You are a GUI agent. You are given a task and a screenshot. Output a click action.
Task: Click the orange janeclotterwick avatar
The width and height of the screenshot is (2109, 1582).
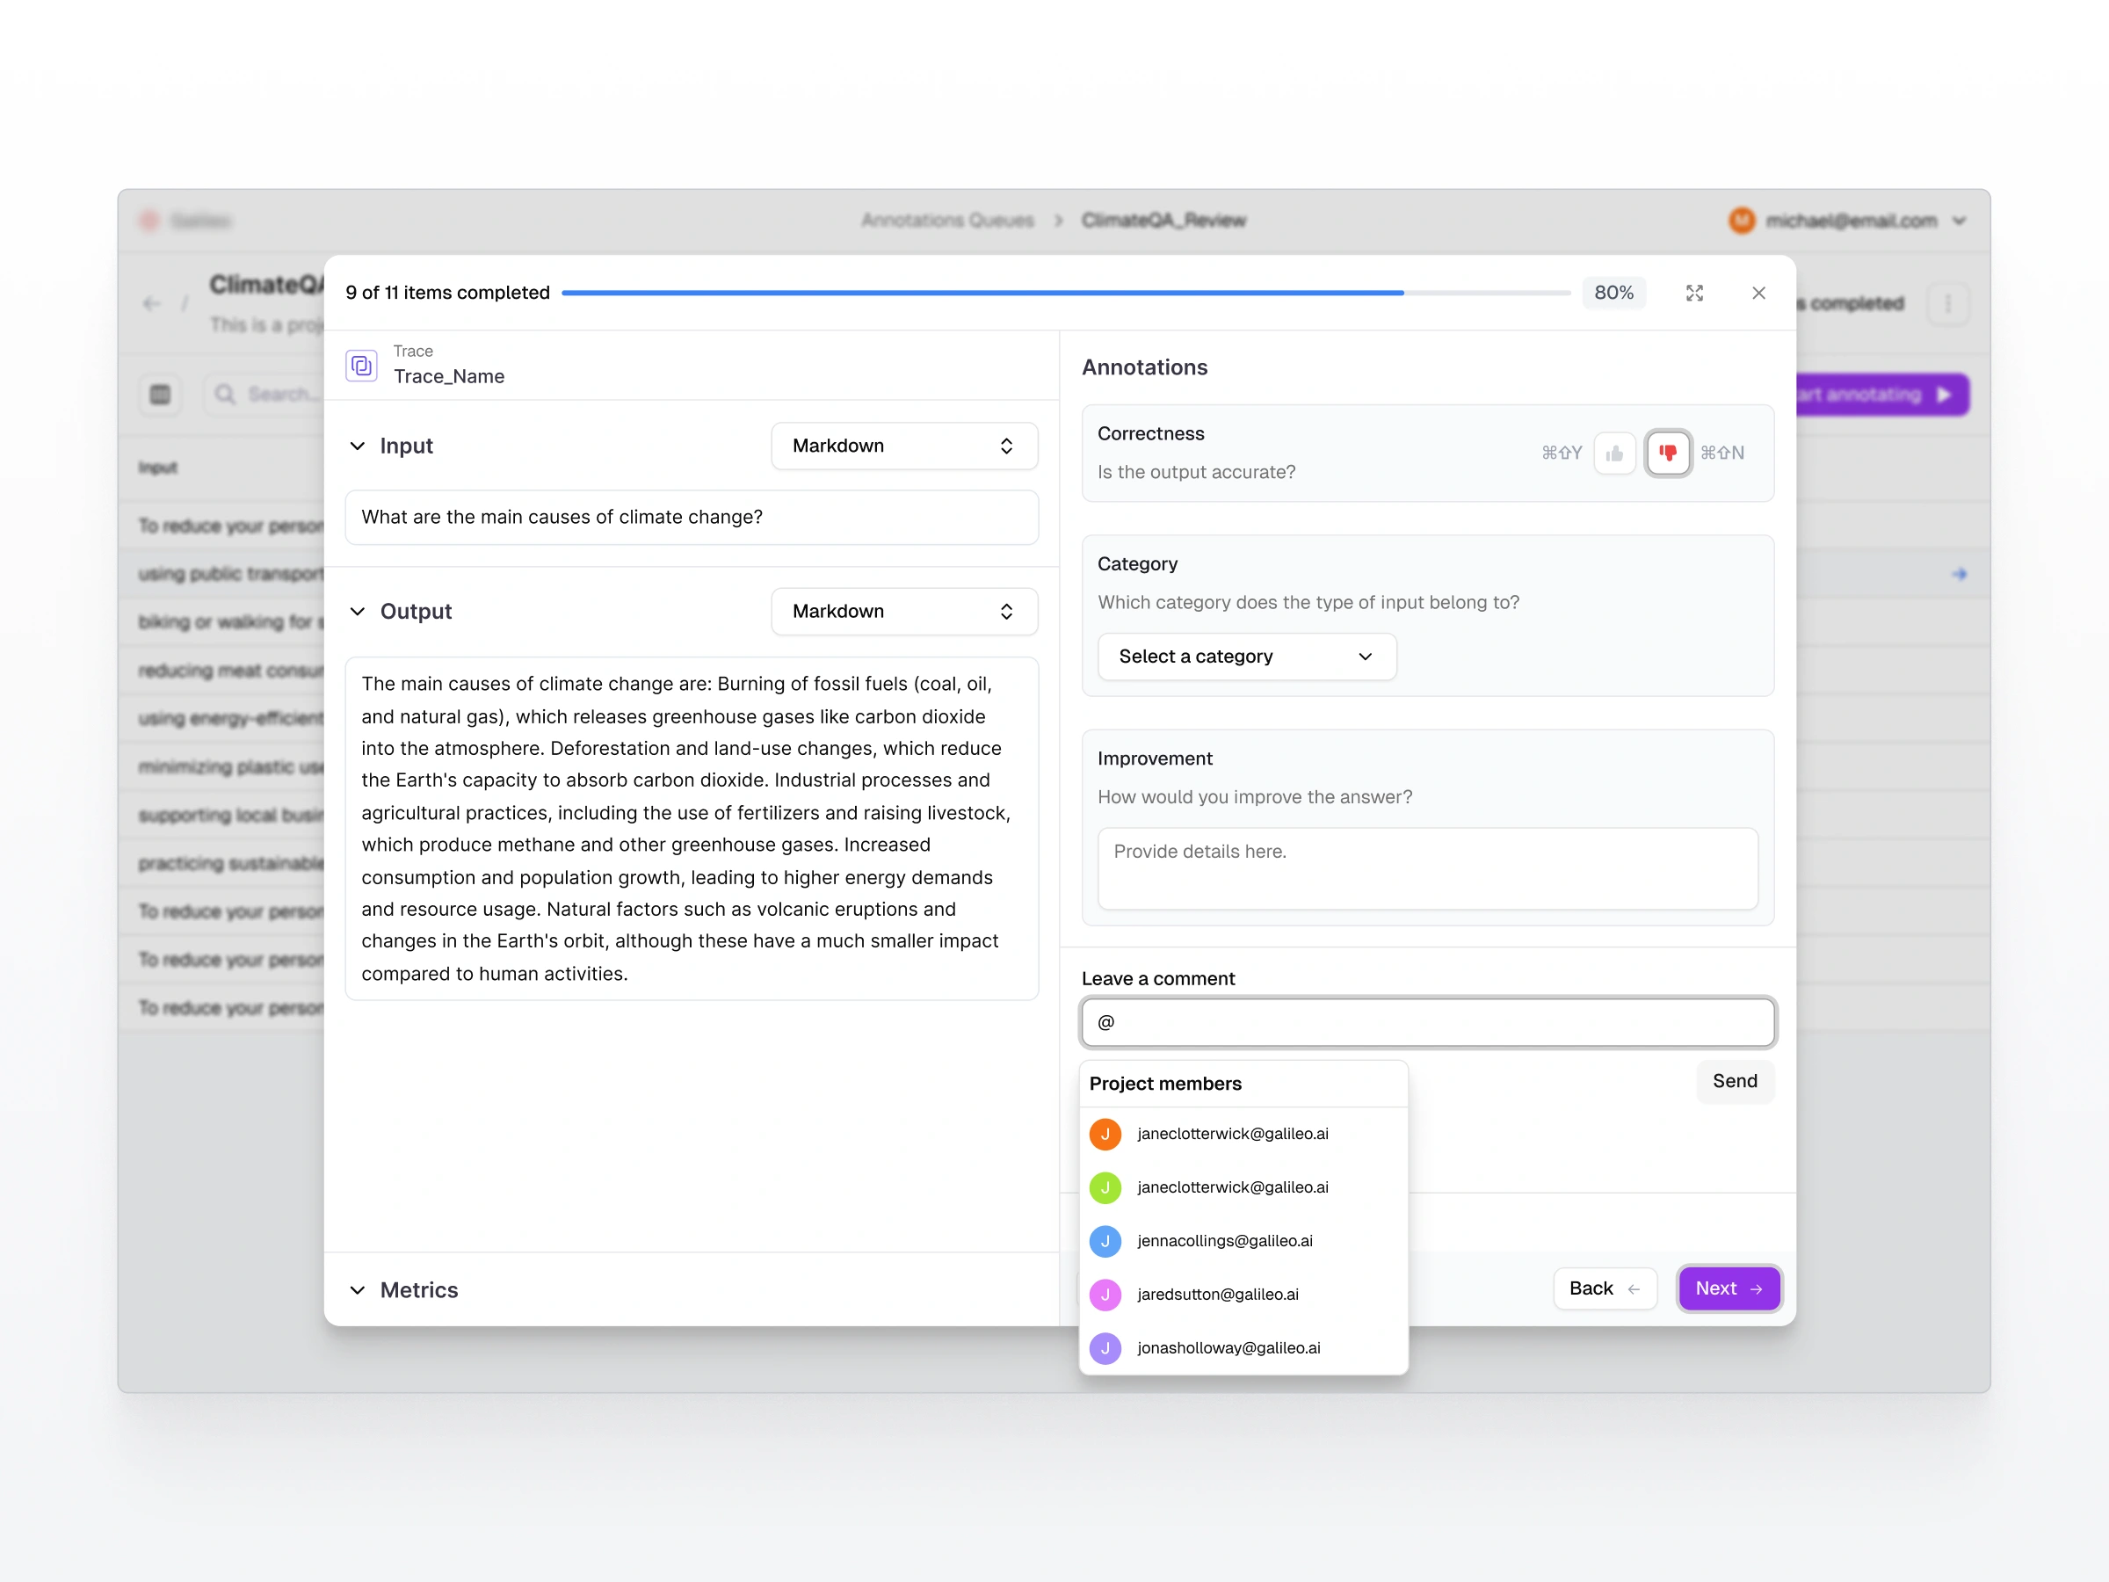(1105, 1134)
